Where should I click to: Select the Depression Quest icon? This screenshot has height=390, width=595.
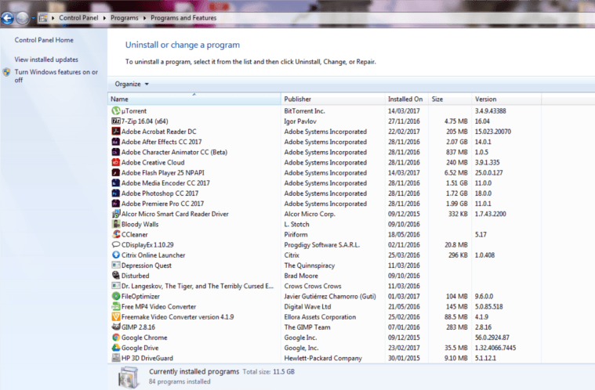click(116, 265)
